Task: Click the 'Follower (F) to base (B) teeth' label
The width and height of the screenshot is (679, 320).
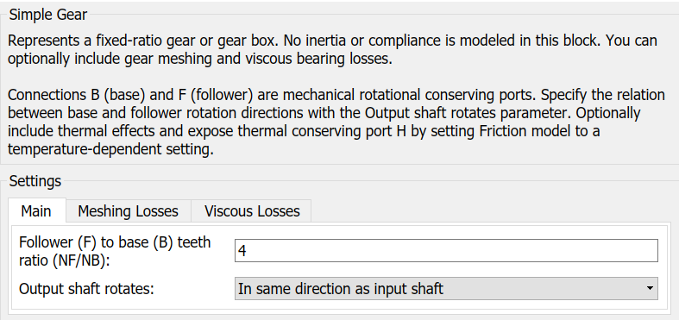Action: [x=115, y=242]
